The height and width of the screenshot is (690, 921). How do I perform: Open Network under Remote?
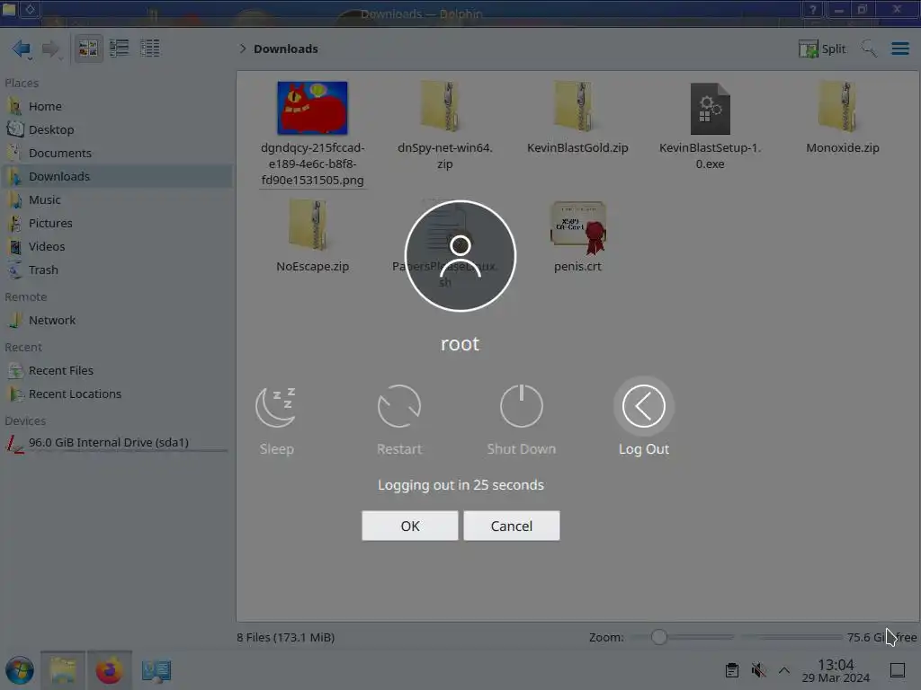click(x=116, y=321)
